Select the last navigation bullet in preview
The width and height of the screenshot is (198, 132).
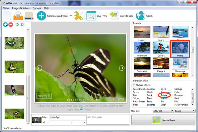(x=96, y=100)
